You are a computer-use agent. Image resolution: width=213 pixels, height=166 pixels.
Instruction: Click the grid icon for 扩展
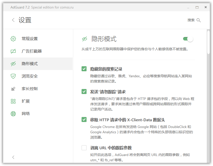coord(13,101)
